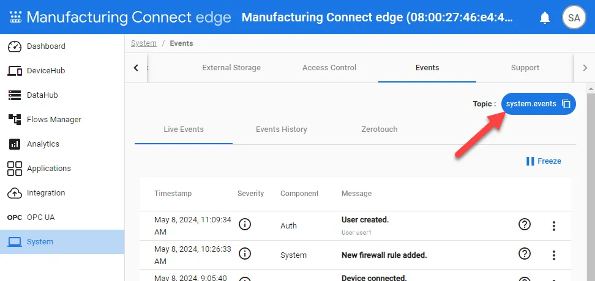Click the 'System' component cell
The height and width of the screenshot is (281, 595).
pyautogui.click(x=293, y=255)
